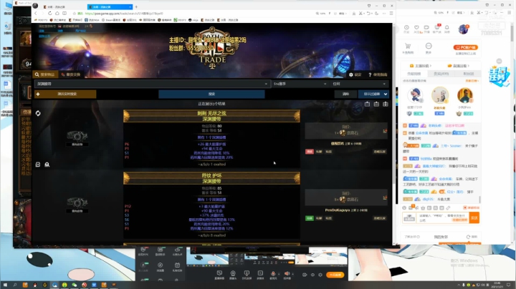This screenshot has width=516, height=289.
Task: Select the active blue browser tab
Action: [109, 7]
